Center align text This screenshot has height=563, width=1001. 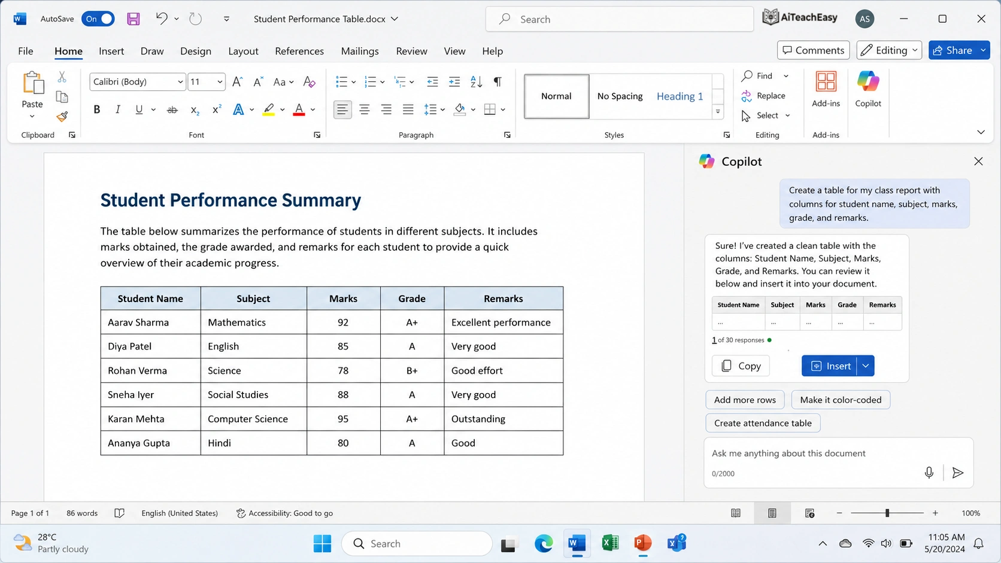[364, 109]
